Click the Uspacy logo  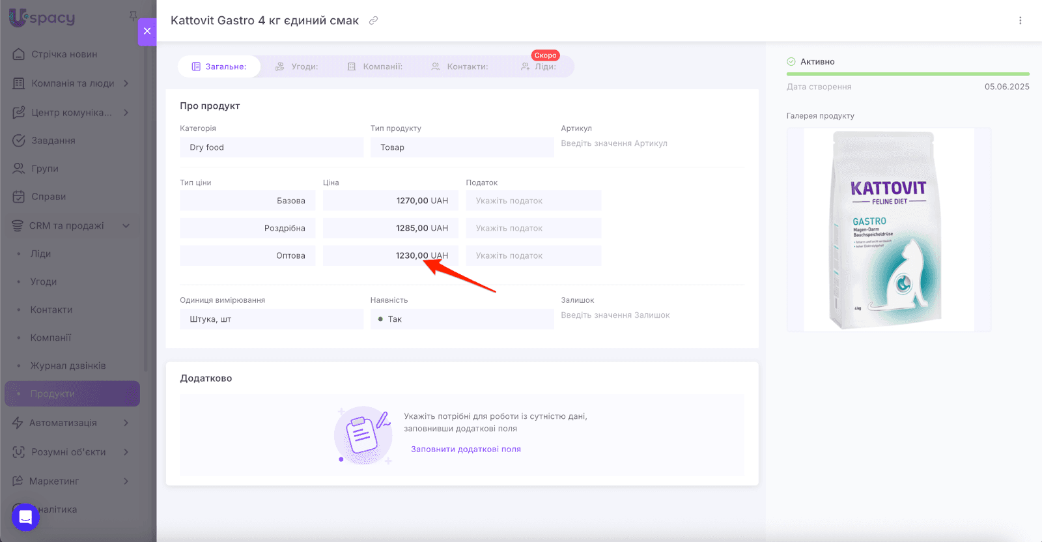(x=42, y=18)
